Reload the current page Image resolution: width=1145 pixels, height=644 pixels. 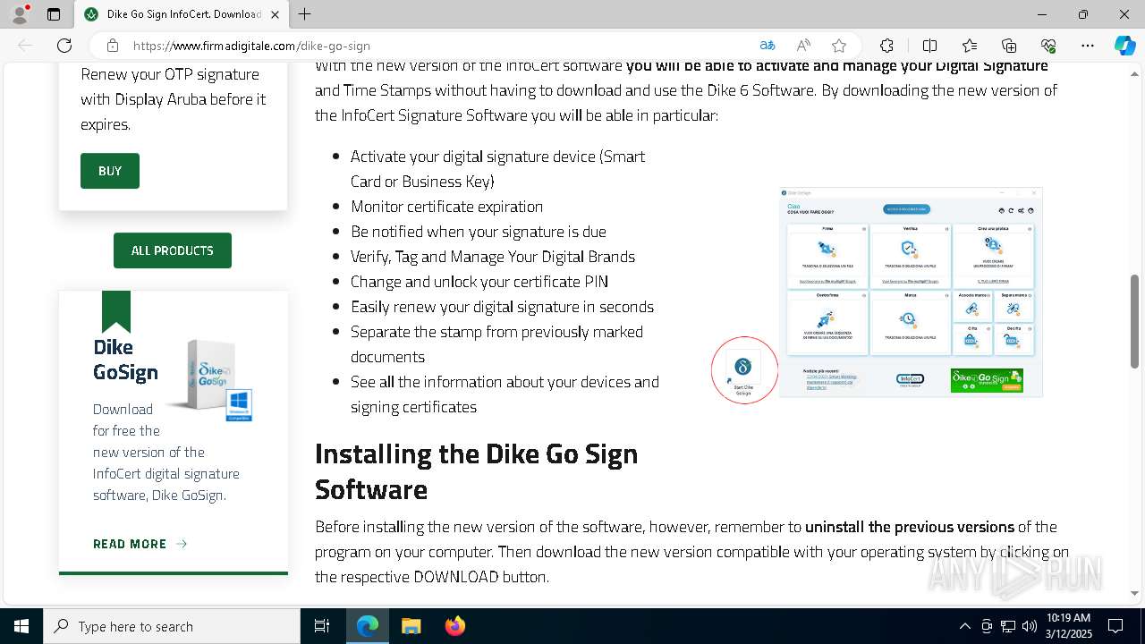pyautogui.click(x=64, y=46)
